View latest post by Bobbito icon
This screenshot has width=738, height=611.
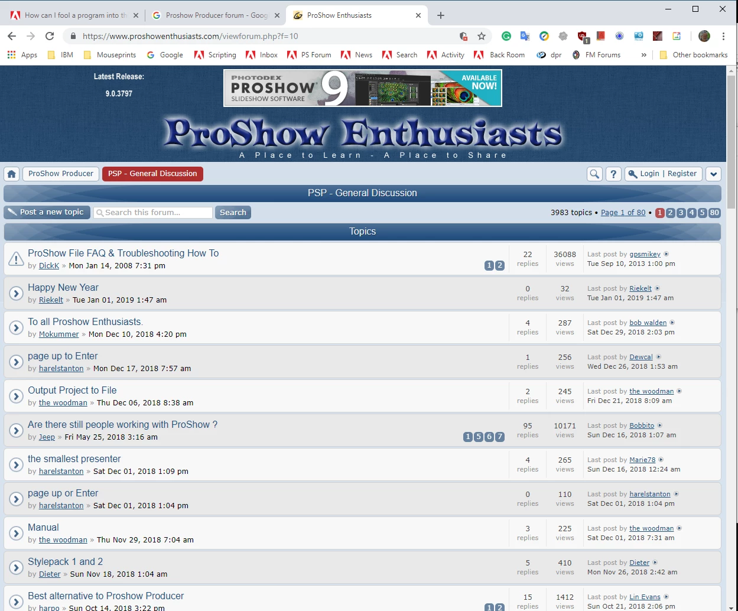[x=660, y=425]
